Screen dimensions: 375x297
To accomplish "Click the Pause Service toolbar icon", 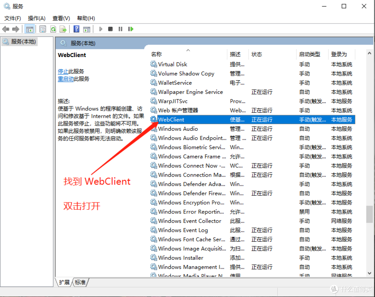I will click(120, 29).
